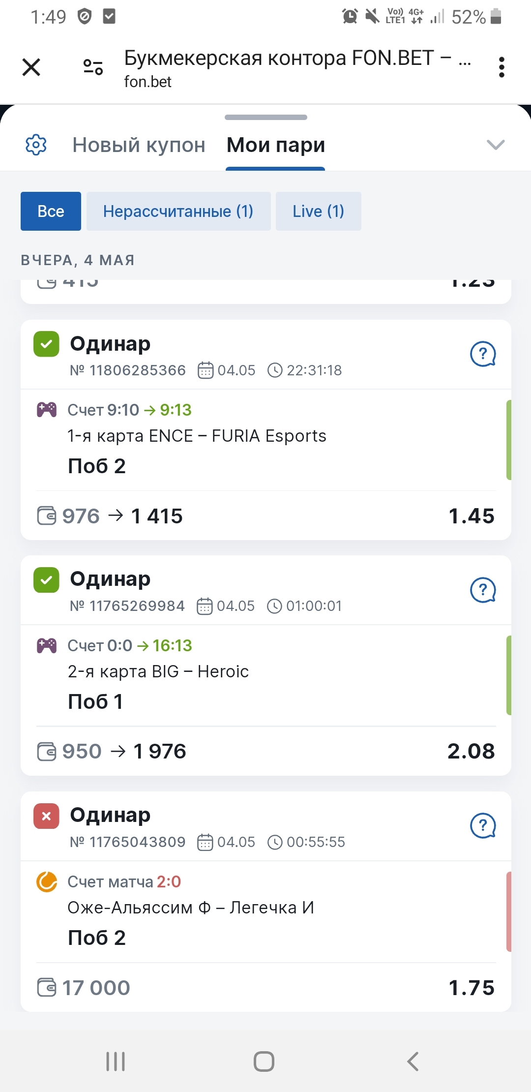Open help bubble for bet 11765043809
Image resolution: width=531 pixels, height=1092 pixels.
click(x=483, y=825)
